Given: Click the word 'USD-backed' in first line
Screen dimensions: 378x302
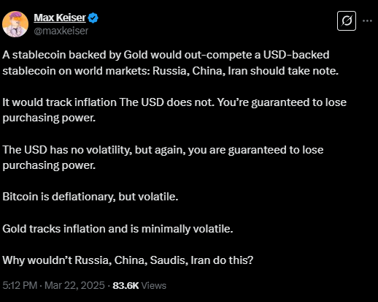Looking at the screenshot, I should (x=296, y=55).
